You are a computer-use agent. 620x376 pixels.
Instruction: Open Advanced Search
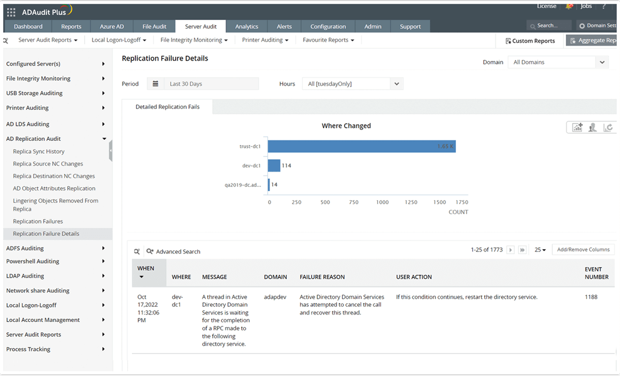(x=173, y=252)
